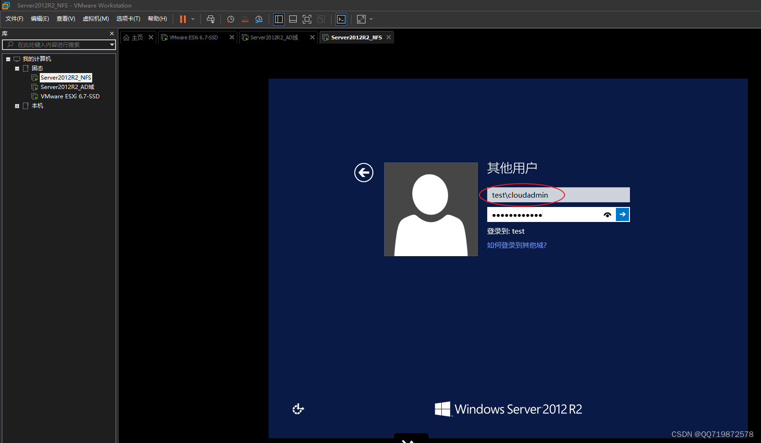Click the VMware Workstation logo in the title bar
Image resolution: width=761 pixels, height=443 pixels.
(x=6, y=6)
